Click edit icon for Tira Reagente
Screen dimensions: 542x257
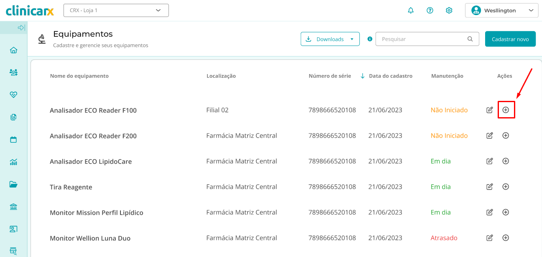point(489,187)
